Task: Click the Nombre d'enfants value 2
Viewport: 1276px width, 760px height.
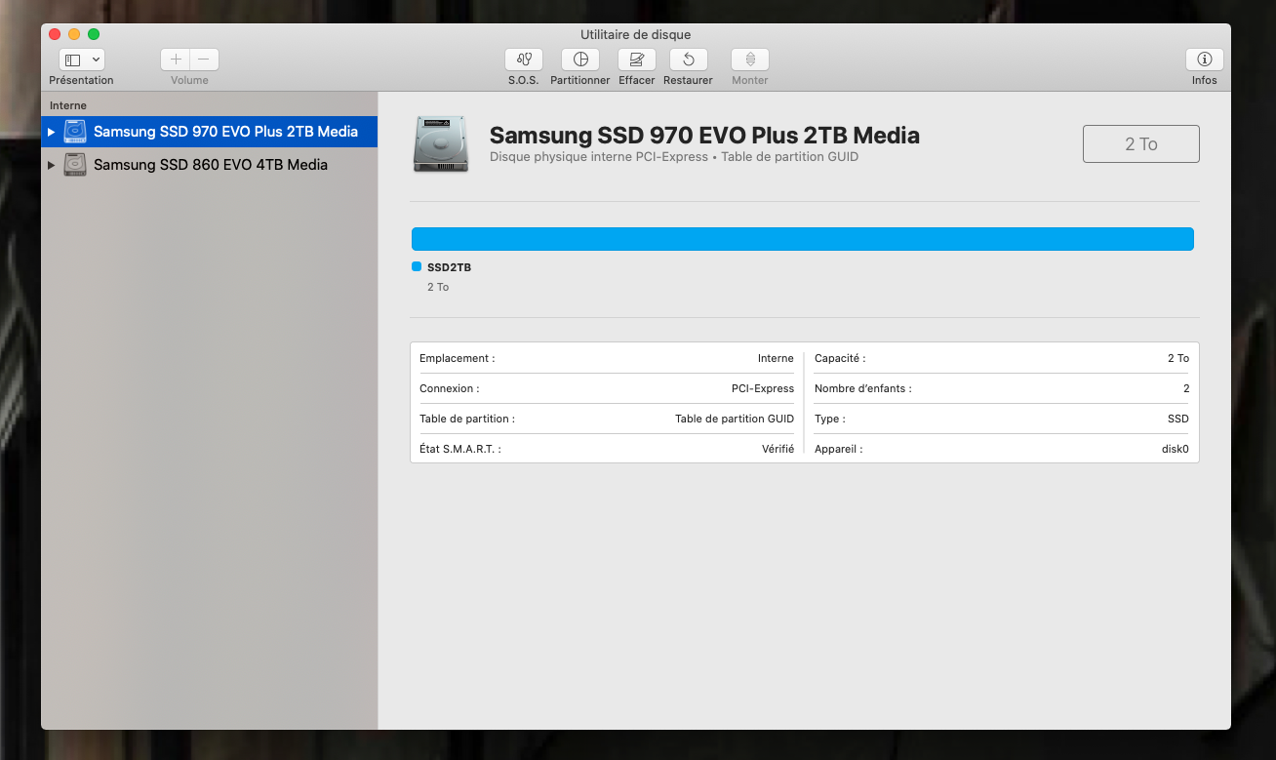Action: [1186, 388]
